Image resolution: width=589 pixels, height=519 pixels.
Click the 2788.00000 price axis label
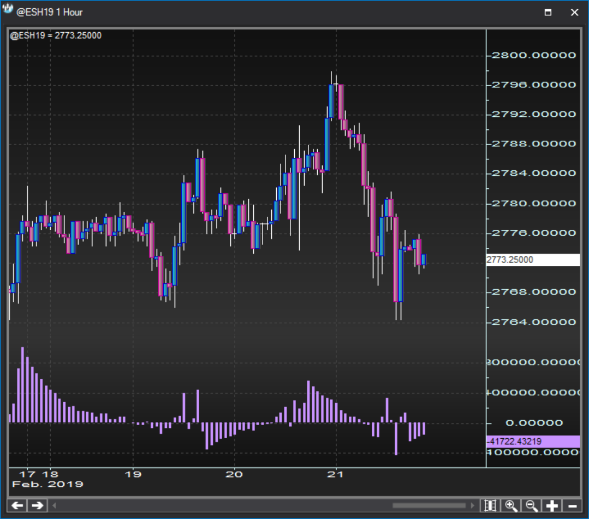534,144
